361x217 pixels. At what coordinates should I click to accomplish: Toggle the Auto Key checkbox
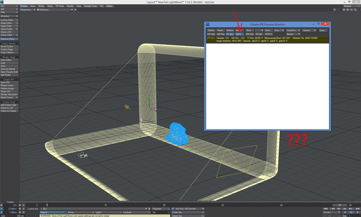coord(173,209)
